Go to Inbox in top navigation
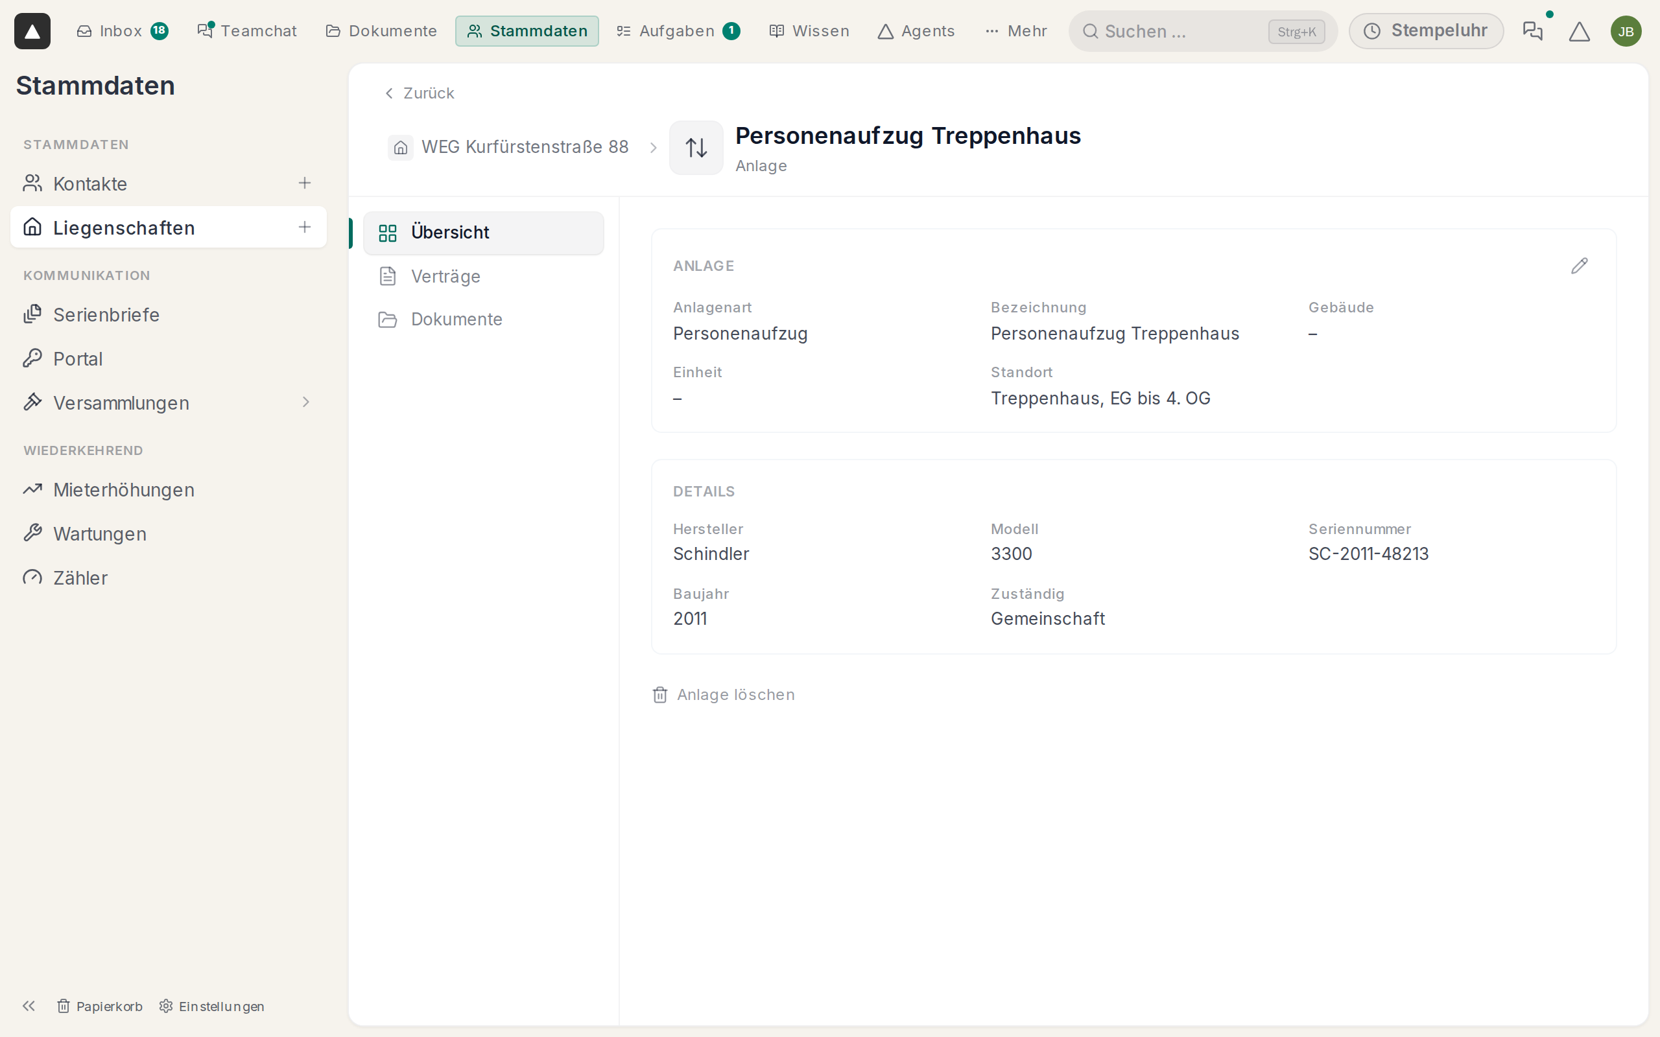The height and width of the screenshot is (1037, 1660). coord(122,31)
